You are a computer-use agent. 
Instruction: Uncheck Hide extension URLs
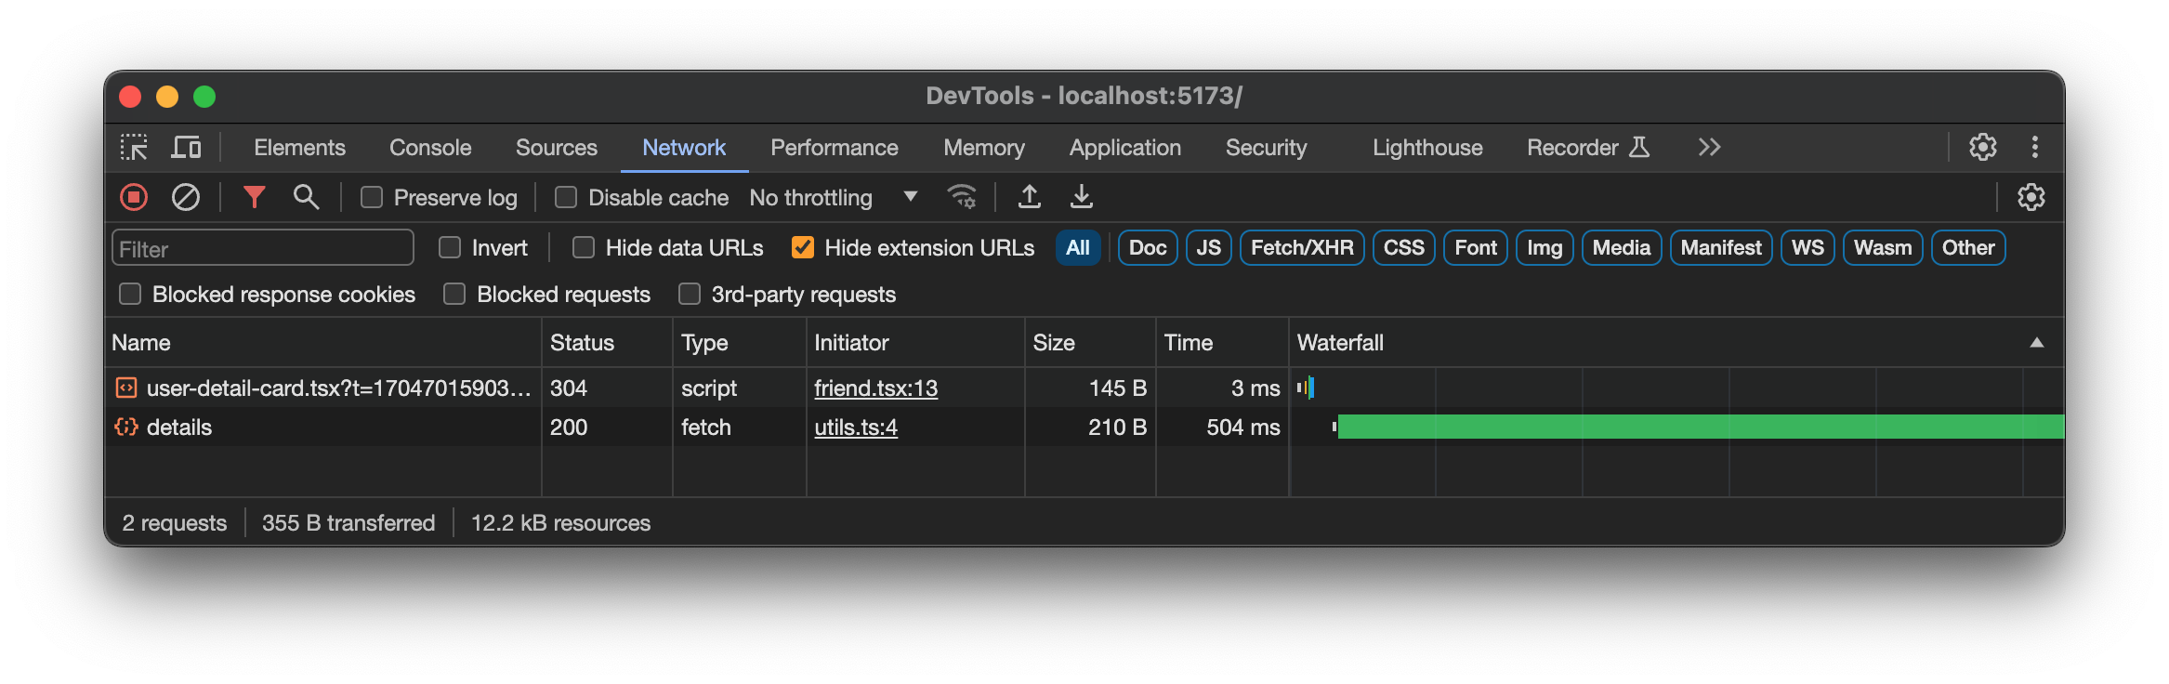coord(803,247)
